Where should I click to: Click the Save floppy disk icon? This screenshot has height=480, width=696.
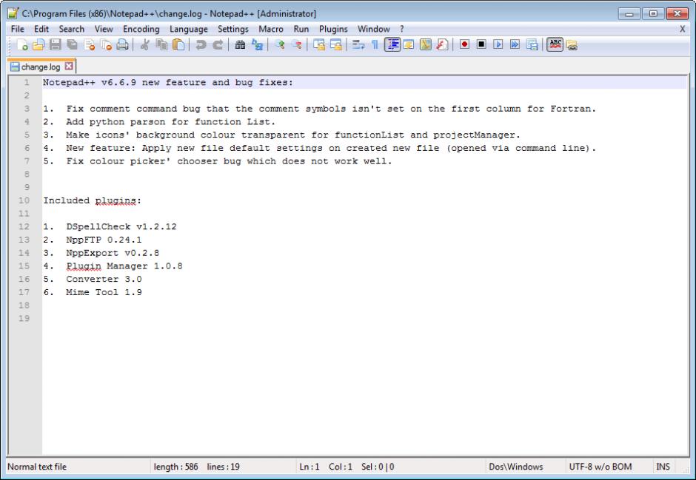pos(56,45)
